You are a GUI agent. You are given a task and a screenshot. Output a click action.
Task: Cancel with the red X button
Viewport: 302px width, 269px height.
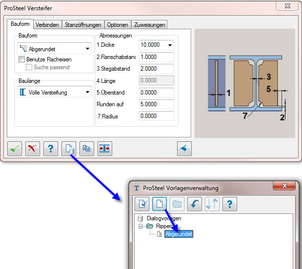click(x=33, y=149)
